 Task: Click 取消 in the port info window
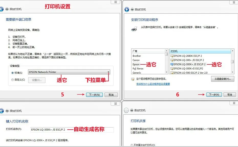click(x=111, y=95)
